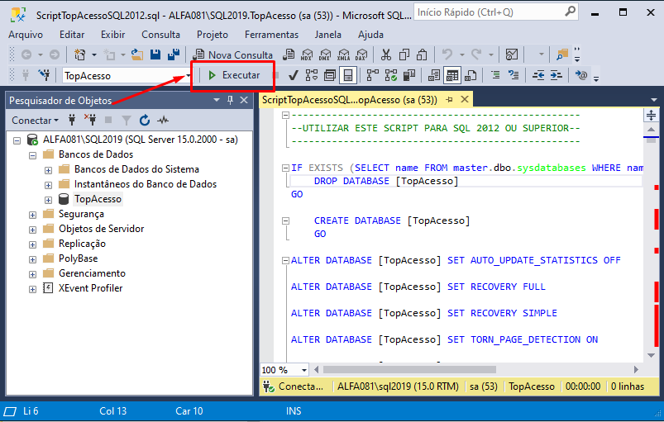Collapse the Bancos de Dados node
Viewport: 664px width, 422px height.
(x=33, y=154)
